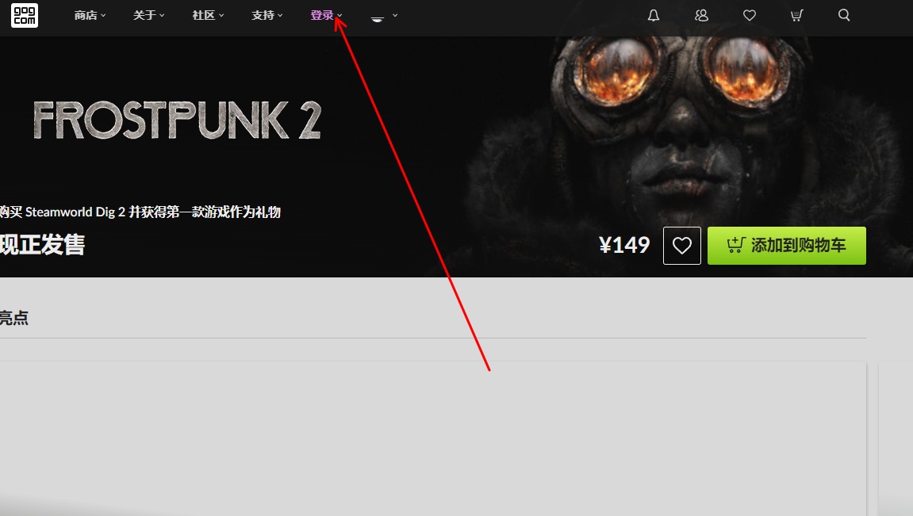Open the friends icon in header
The height and width of the screenshot is (516, 913).
702,16
